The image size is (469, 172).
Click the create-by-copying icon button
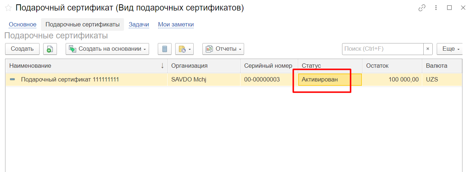pyautogui.click(x=50, y=49)
